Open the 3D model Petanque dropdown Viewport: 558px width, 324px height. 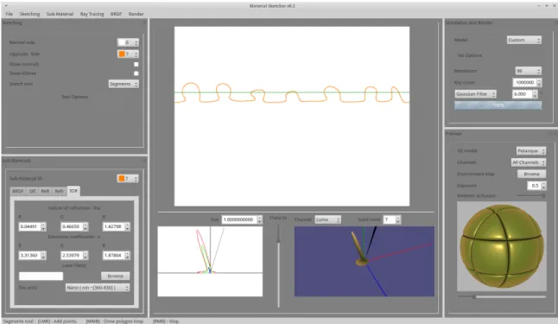[531, 151]
